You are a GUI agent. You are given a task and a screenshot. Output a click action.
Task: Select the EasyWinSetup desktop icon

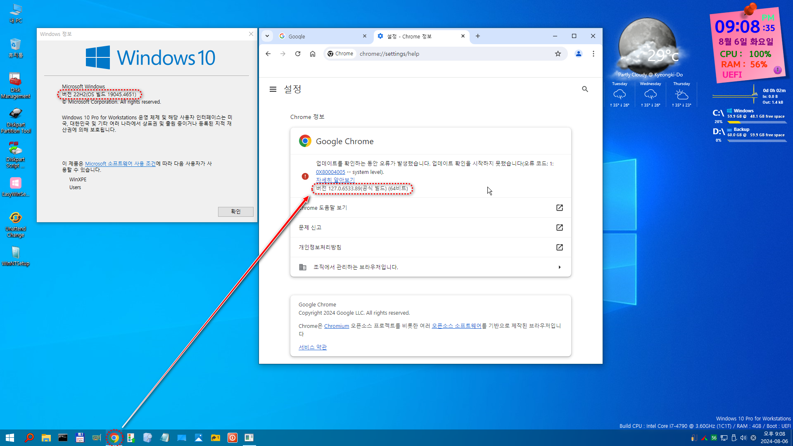[16, 187]
